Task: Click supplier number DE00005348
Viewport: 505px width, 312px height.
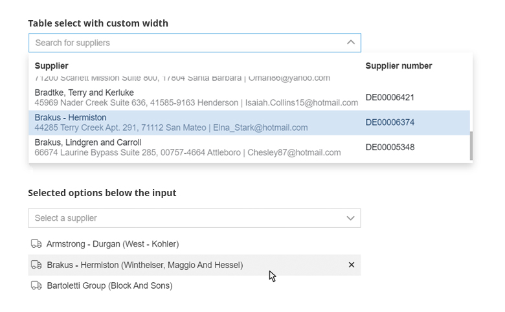Action: (x=390, y=147)
